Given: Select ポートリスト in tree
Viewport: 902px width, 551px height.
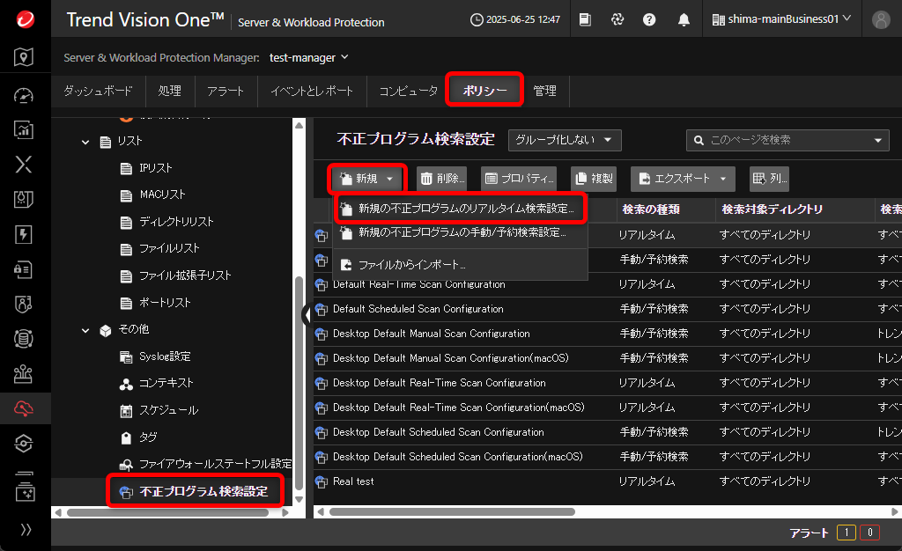Looking at the screenshot, I should coord(165,302).
